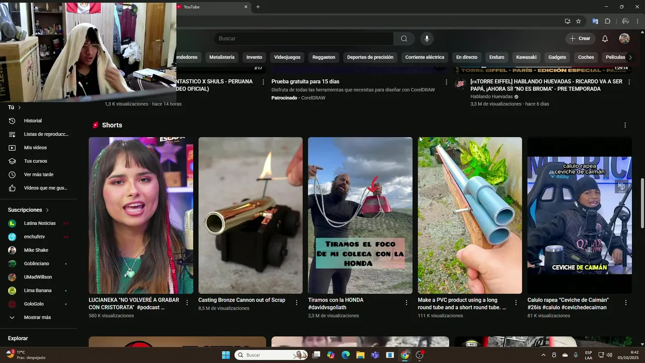Open options for LUCIANEKA short
This screenshot has width=645, height=363.
pos(187,302)
